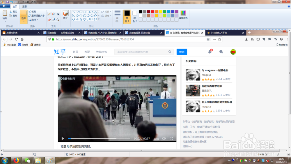Switch to the Home (主页) ribbon tab
This screenshot has width=291, height=164.
[x=15, y=6]
